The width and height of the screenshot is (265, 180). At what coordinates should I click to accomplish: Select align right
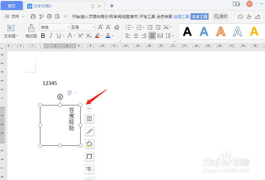coord(144,36)
